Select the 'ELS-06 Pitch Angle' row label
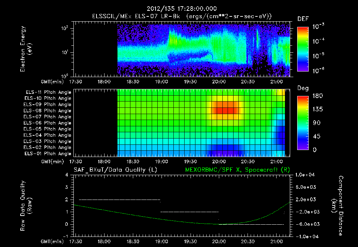This screenshot has width=358, height=247. pos(48,123)
